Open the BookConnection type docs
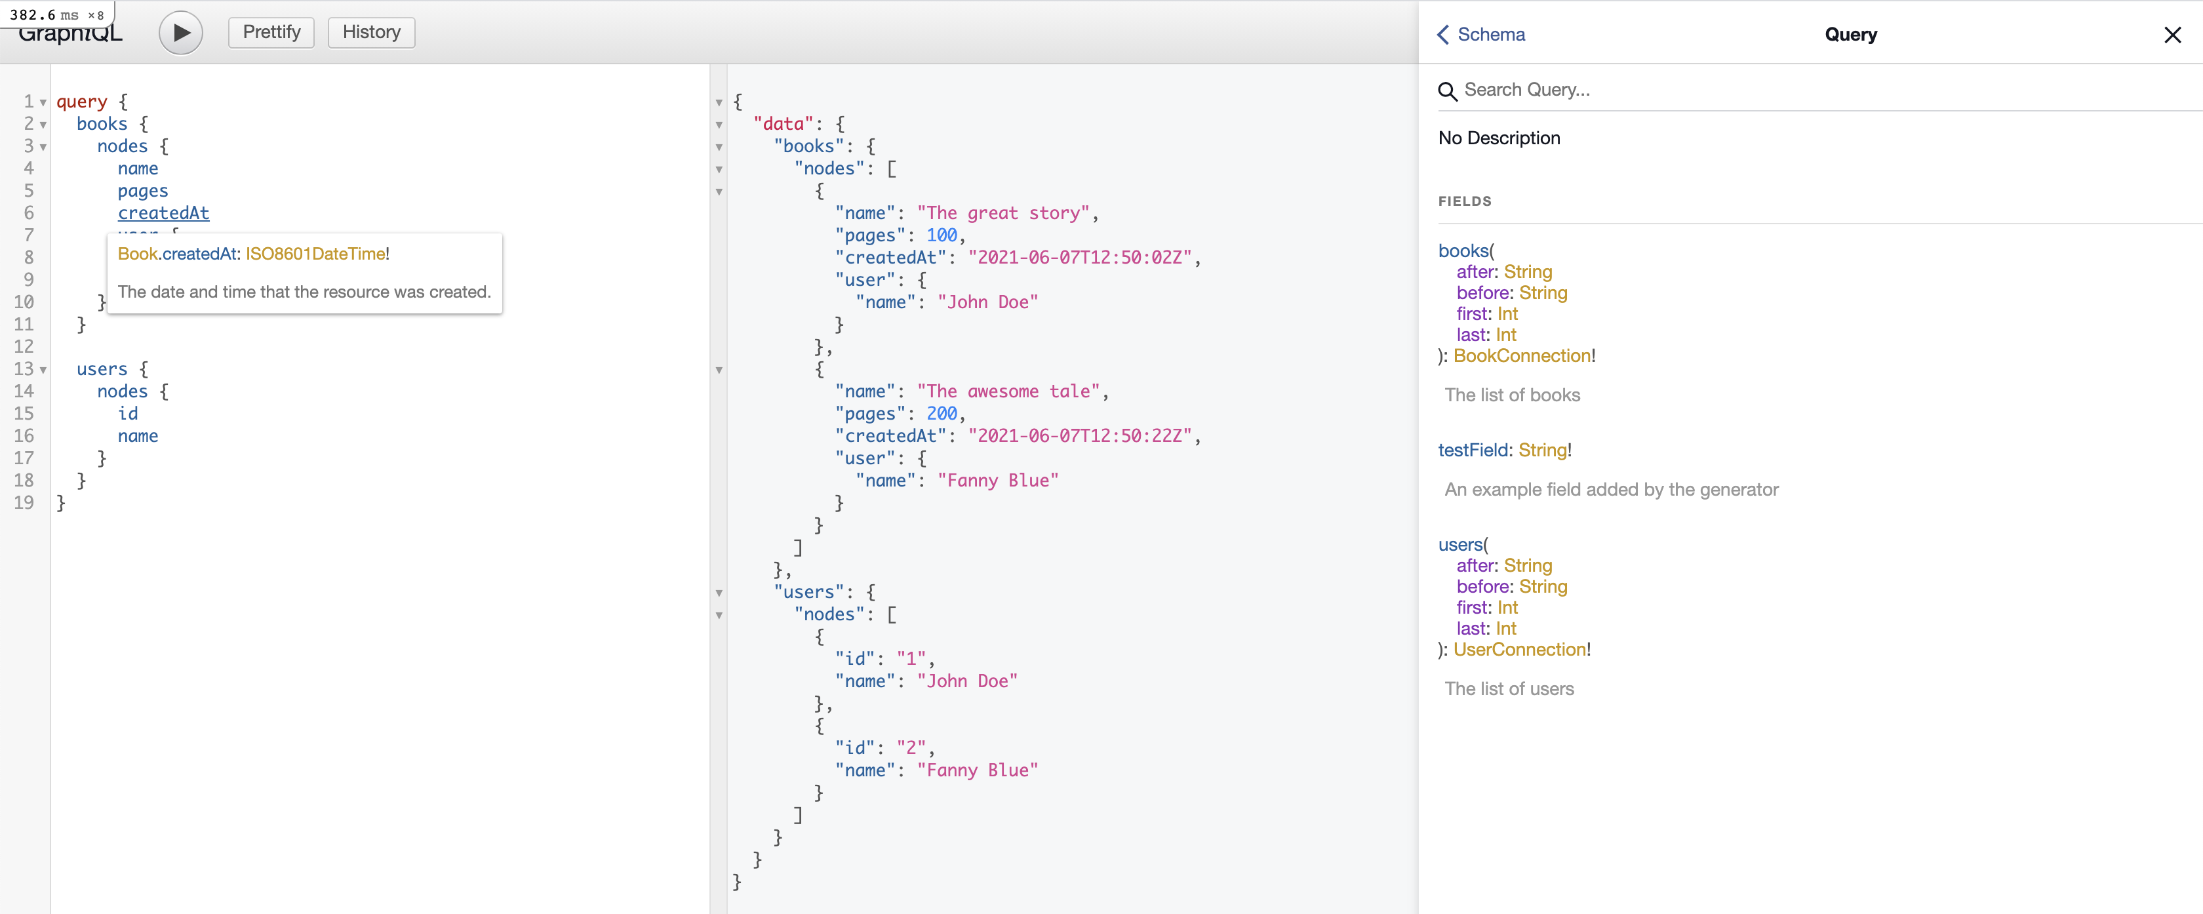2203x914 pixels. 1522,355
